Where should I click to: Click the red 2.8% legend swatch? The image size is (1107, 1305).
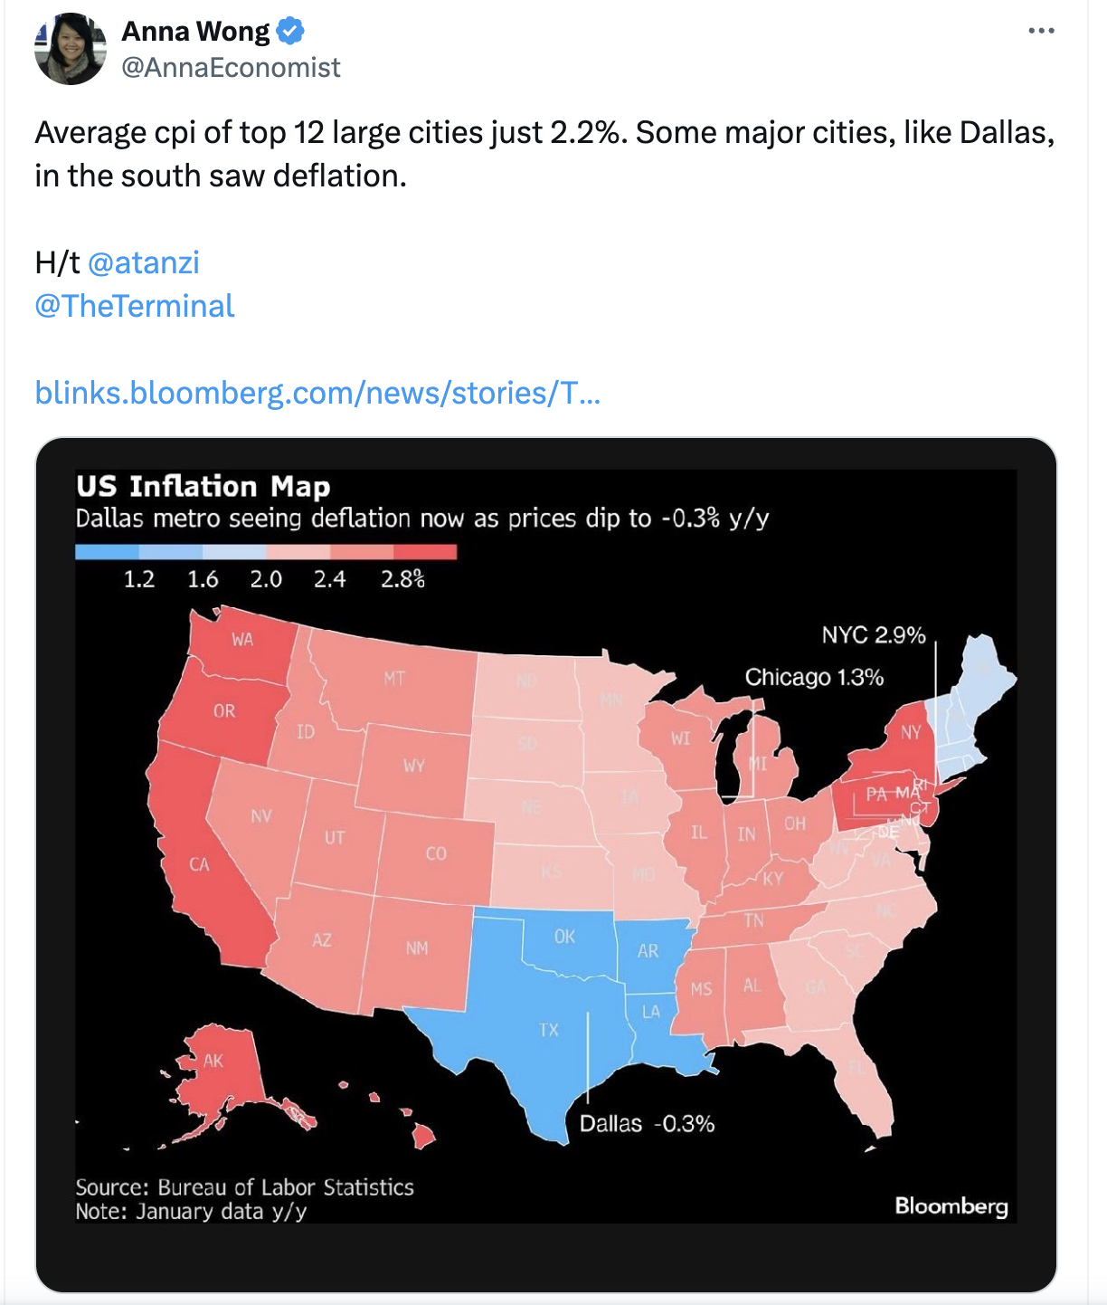pos(425,552)
